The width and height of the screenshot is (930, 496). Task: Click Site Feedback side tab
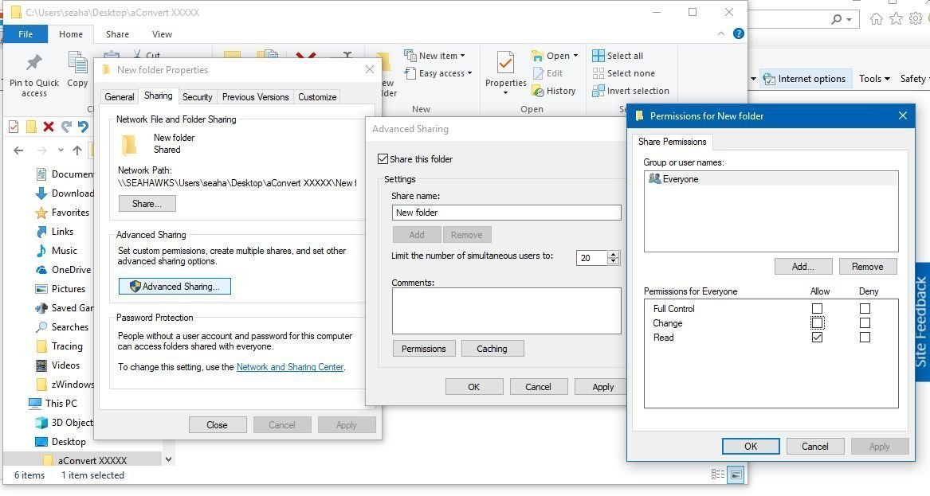pyautogui.click(x=921, y=322)
